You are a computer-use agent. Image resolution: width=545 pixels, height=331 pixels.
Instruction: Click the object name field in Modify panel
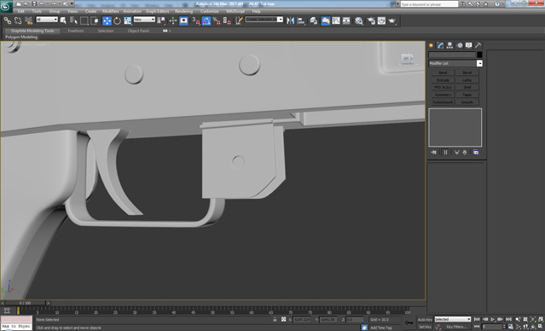click(x=452, y=55)
